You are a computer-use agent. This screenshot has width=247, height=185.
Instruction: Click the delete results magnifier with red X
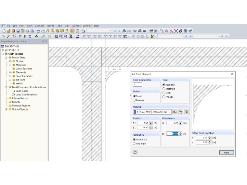coord(66,36)
